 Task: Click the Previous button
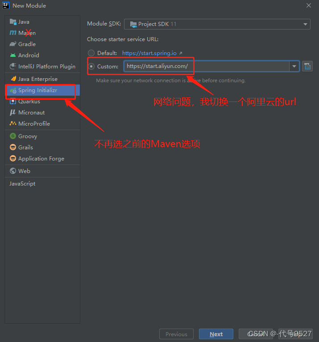point(176,334)
